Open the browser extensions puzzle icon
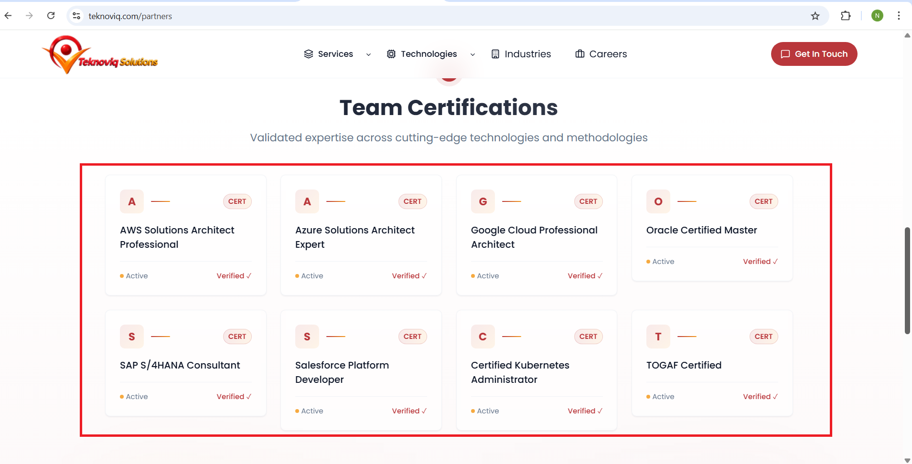The image size is (912, 464). tap(846, 16)
